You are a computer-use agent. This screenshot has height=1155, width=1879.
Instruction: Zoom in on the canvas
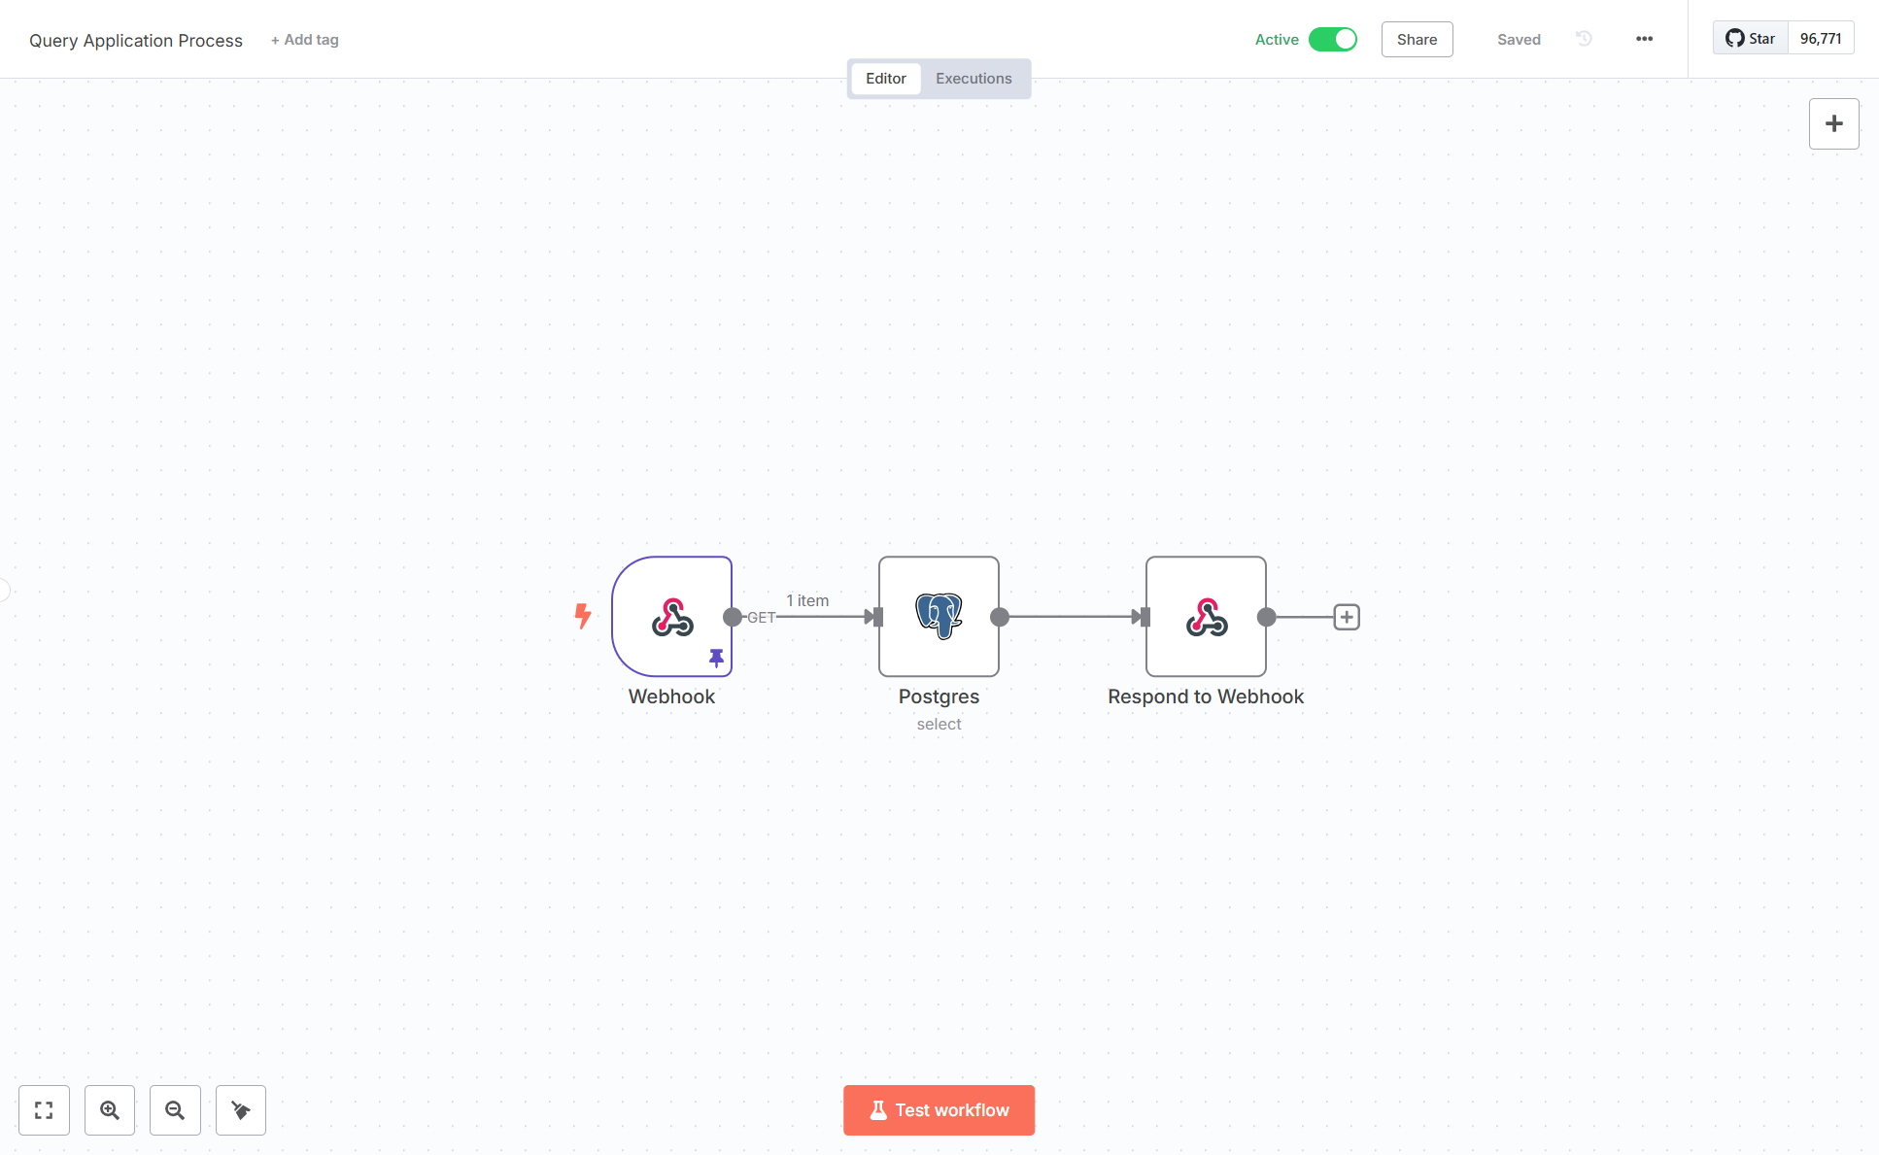(x=110, y=1110)
